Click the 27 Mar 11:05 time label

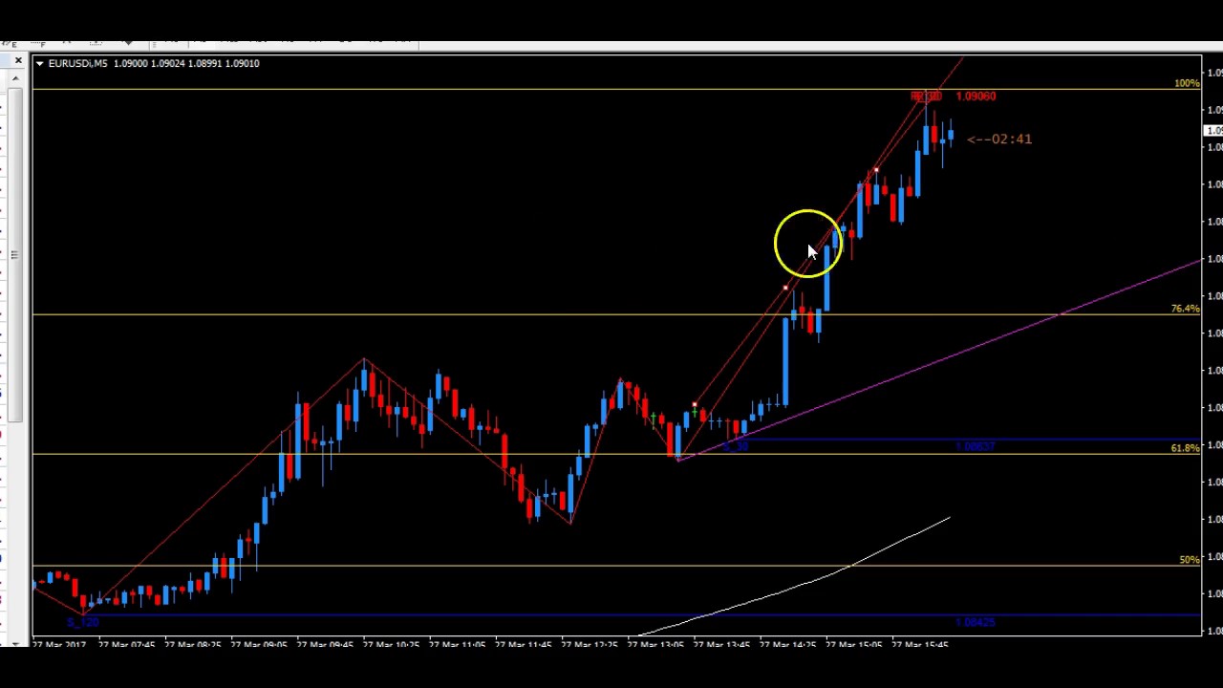457,645
